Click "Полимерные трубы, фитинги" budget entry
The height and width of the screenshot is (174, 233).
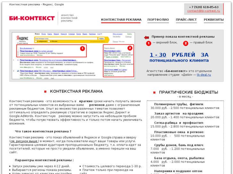[x=179, y=104]
